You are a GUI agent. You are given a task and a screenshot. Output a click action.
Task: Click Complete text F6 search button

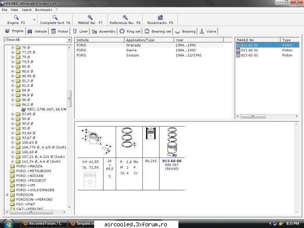point(55,19)
